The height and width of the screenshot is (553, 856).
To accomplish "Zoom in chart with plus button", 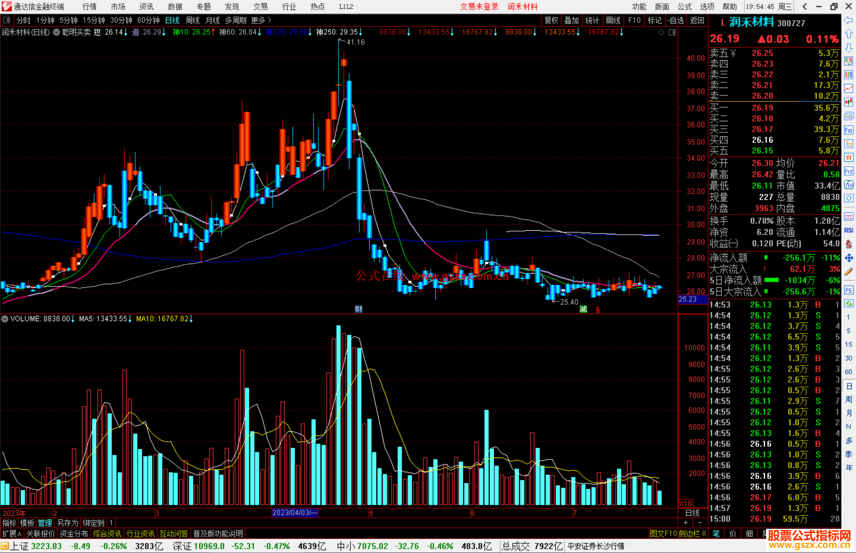I will click(x=686, y=522).
